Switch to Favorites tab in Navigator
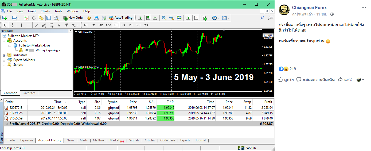The image size is (371, 151). (x=29, y=93)
